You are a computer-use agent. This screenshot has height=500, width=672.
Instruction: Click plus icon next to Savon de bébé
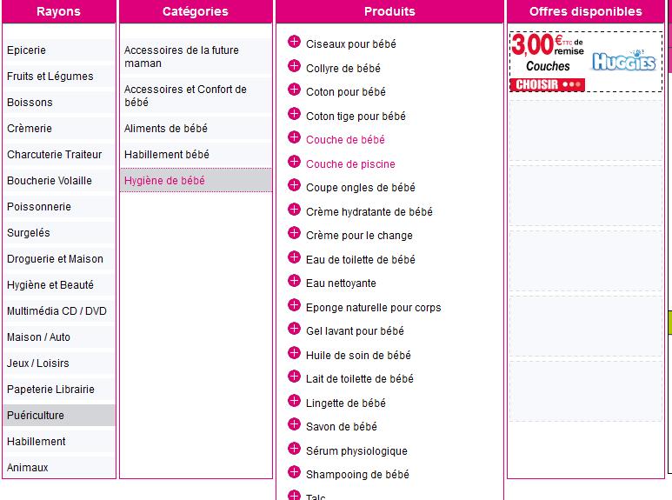tap(294, 424)
